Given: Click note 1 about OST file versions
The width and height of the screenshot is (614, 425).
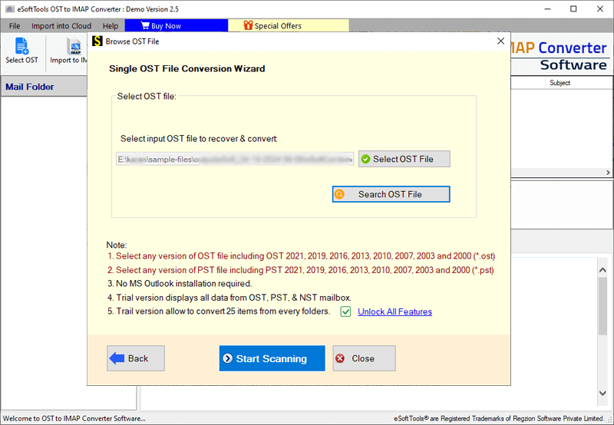Looking at the screenshot, I should 301,256.
